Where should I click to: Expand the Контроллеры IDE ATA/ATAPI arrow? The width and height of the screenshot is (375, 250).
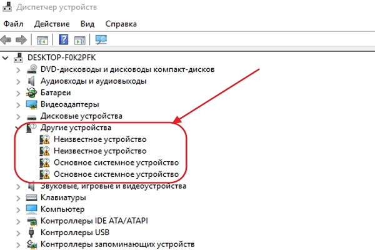(18, 222)
